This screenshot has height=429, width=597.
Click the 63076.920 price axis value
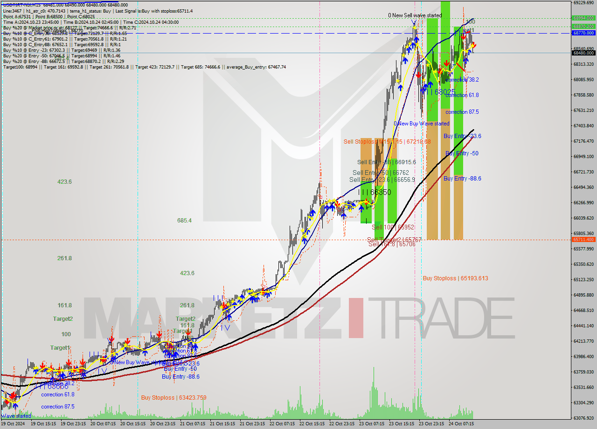(583, 418)
